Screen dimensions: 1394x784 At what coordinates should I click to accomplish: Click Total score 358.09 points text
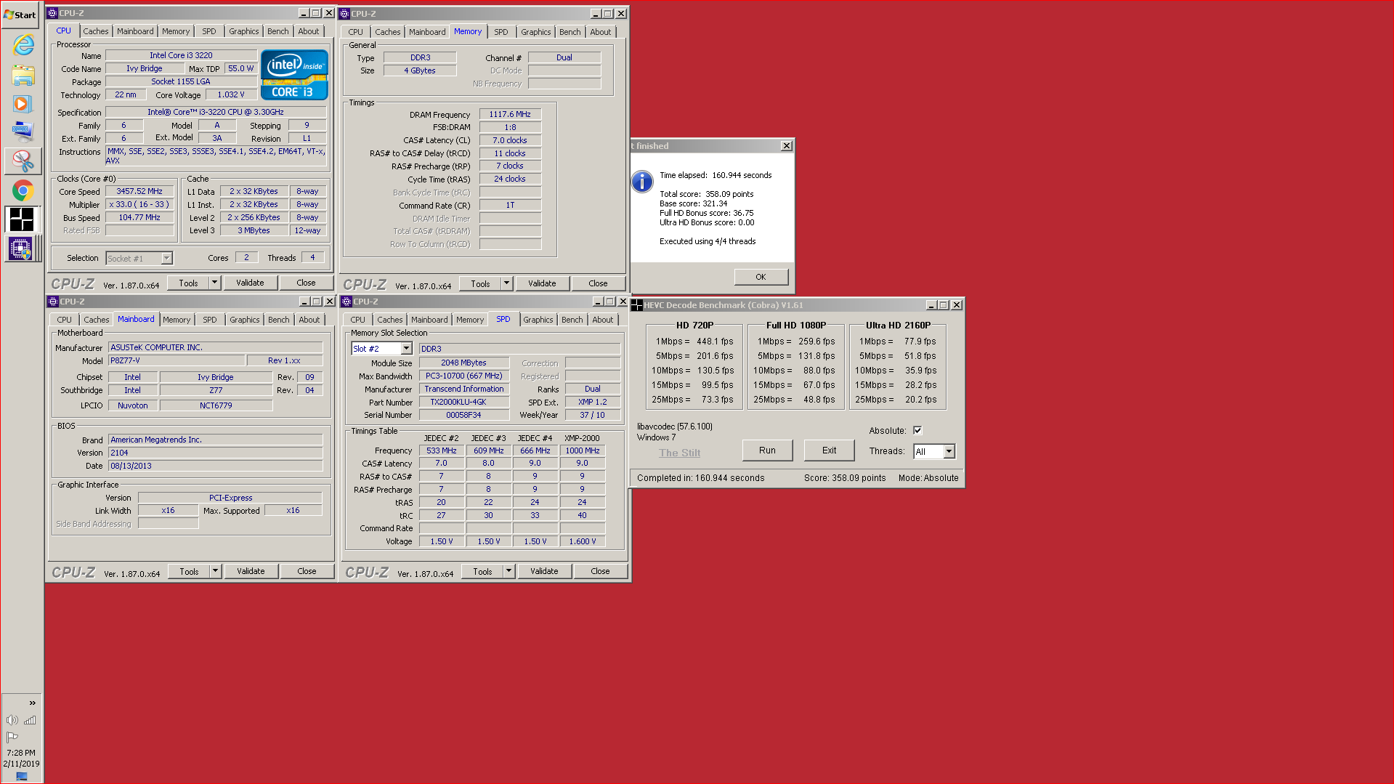click(706, 194)
